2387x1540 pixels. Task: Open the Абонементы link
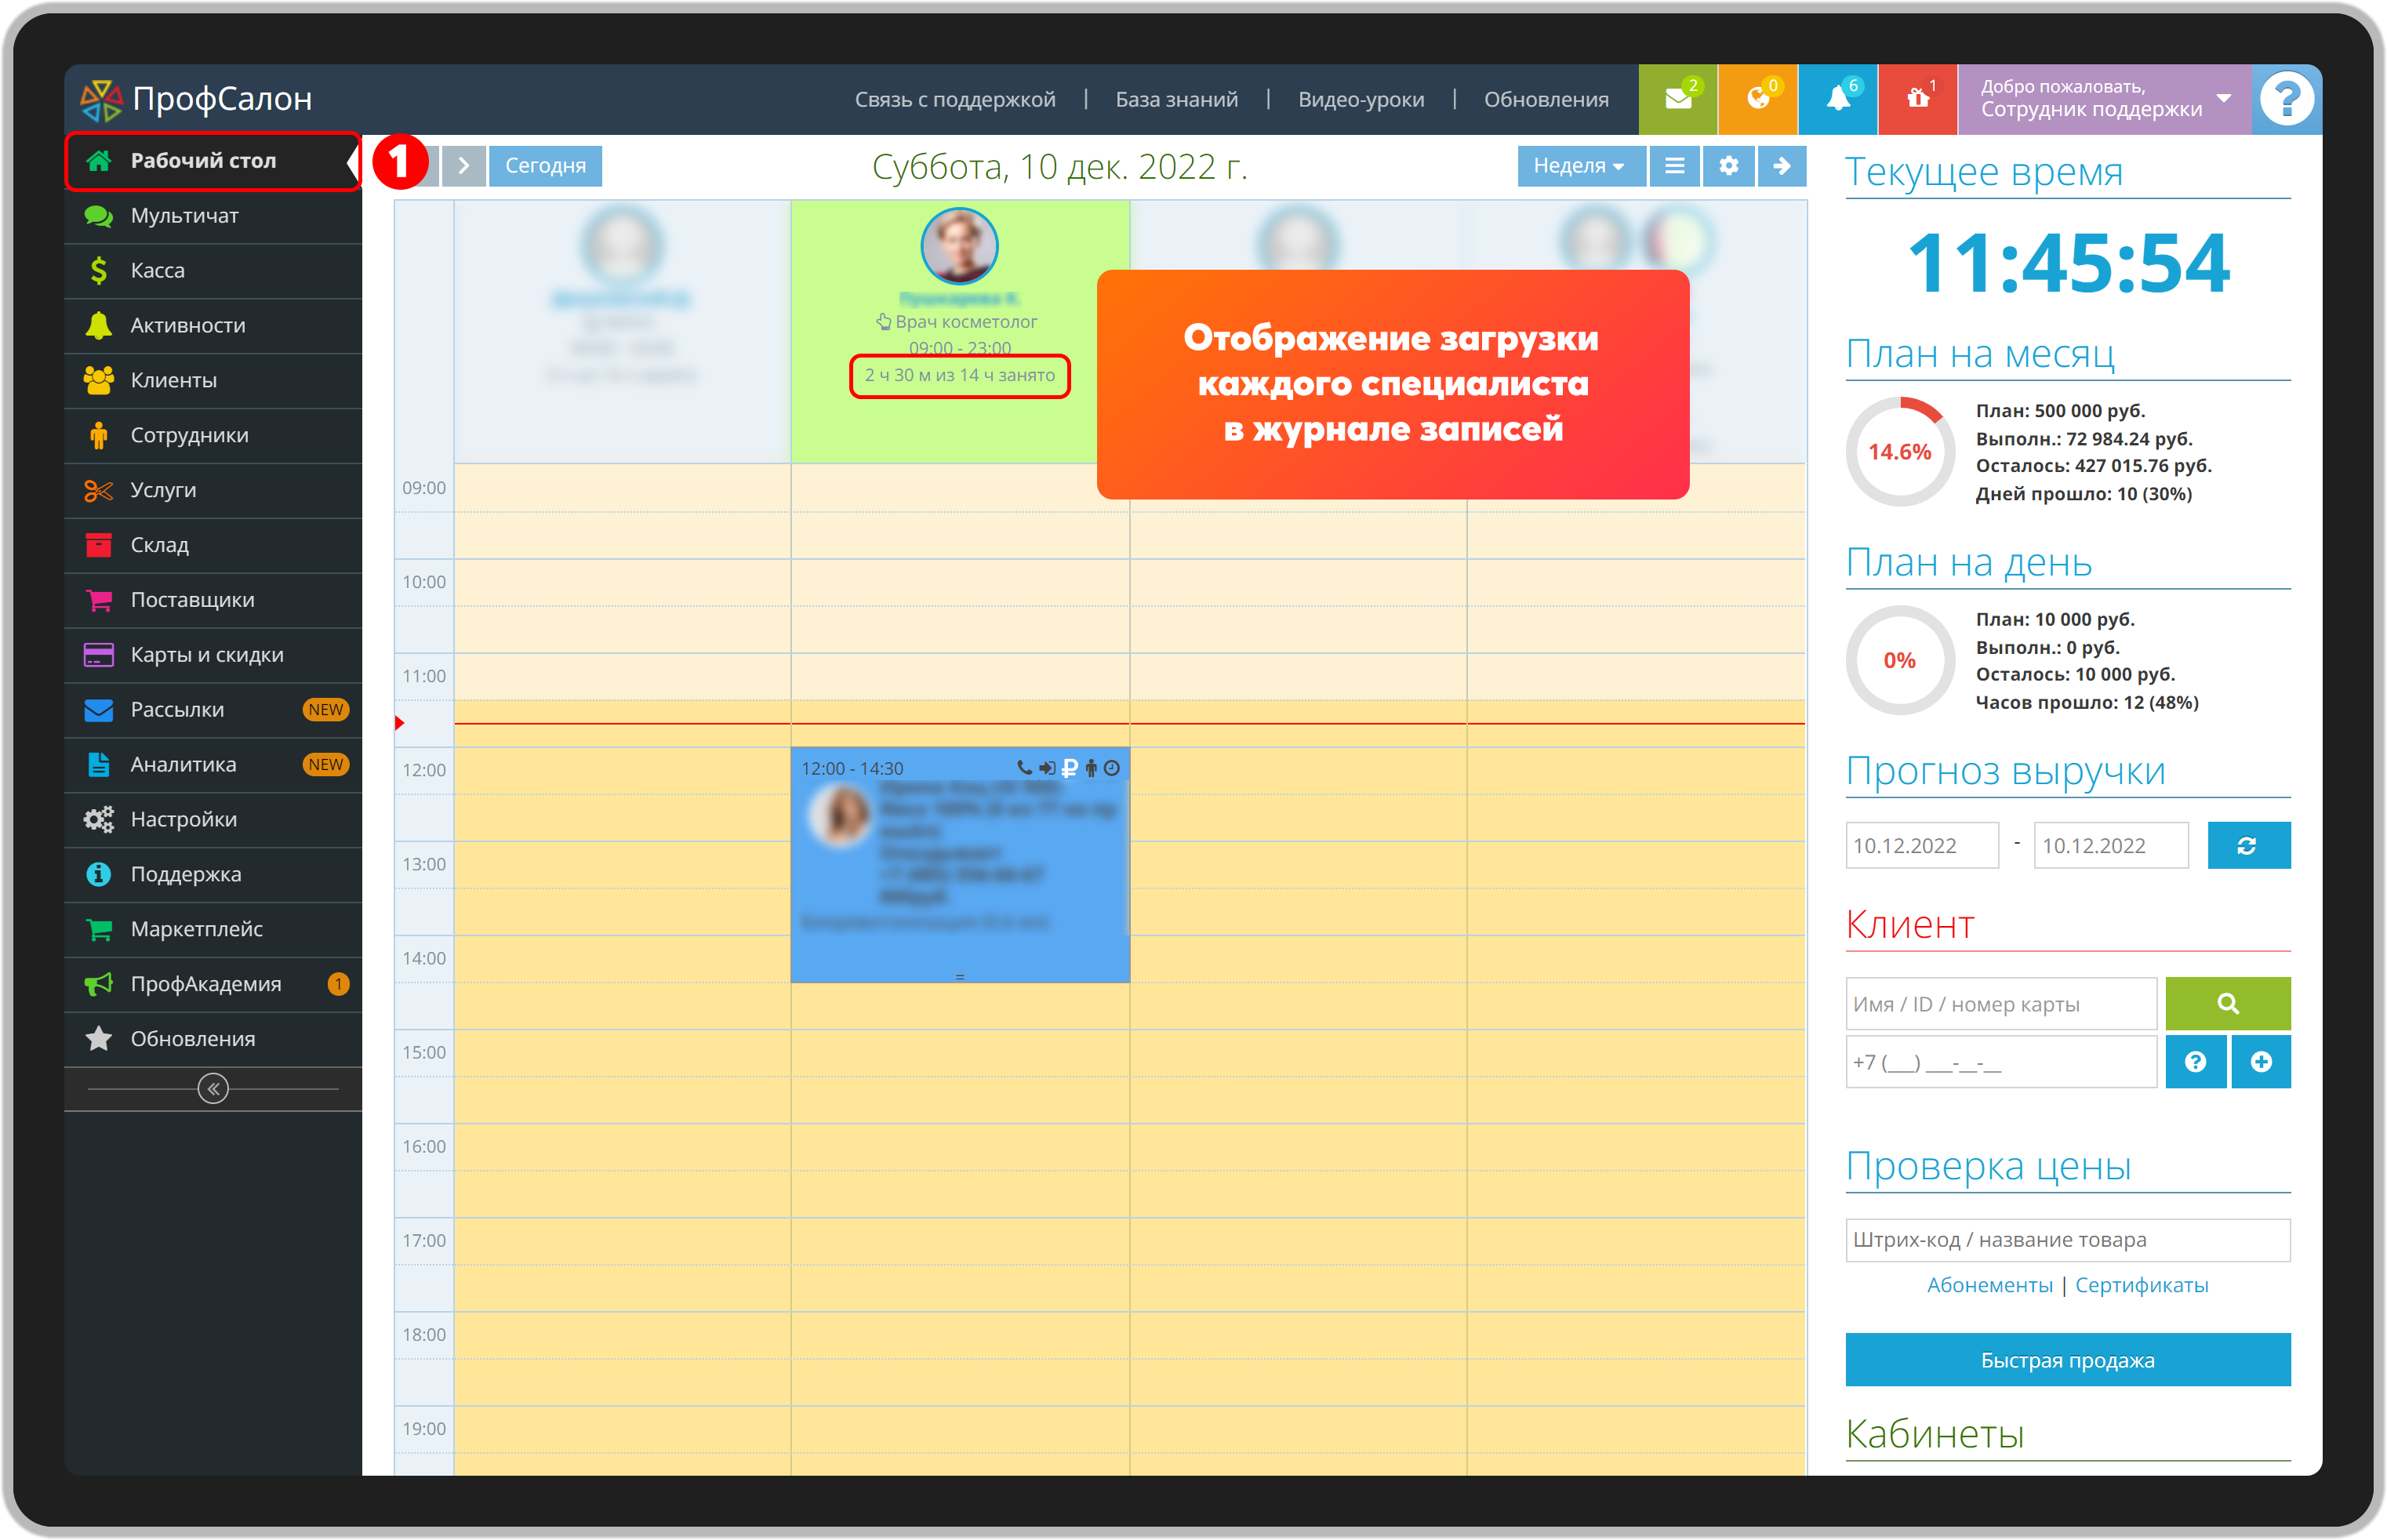coord(1989,1287)
